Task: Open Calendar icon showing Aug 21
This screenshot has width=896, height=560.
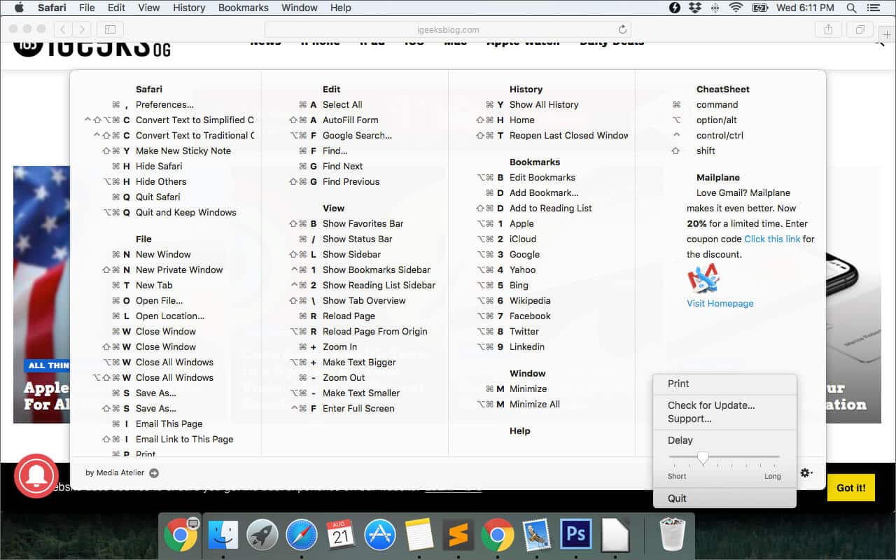Action: click(x=341, y=536)
